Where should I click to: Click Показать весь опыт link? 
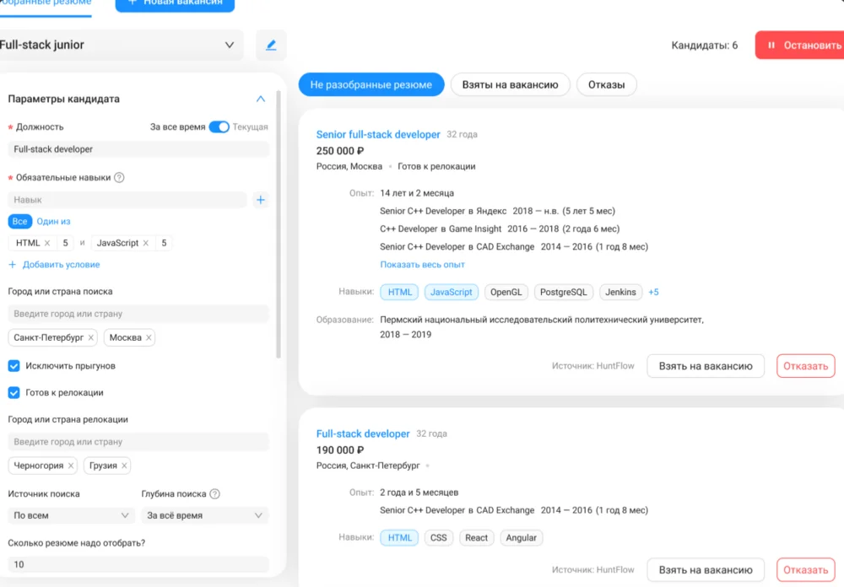(422, 265)
